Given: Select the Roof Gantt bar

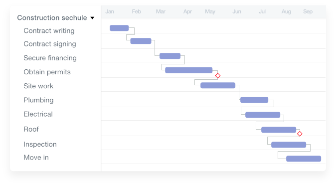Looking at the screenshot, I should tap(279, 130).
